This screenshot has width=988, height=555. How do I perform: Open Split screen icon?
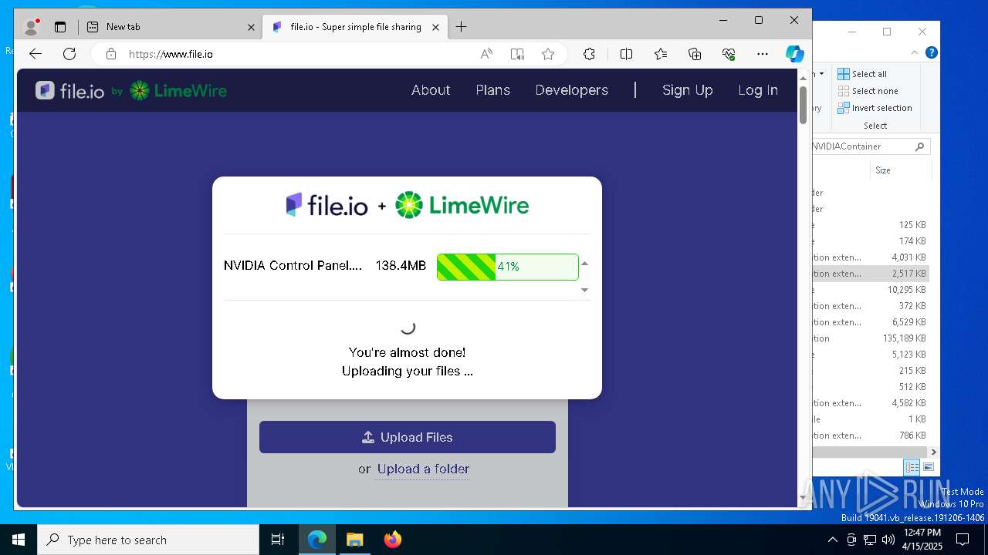point(626,54)
